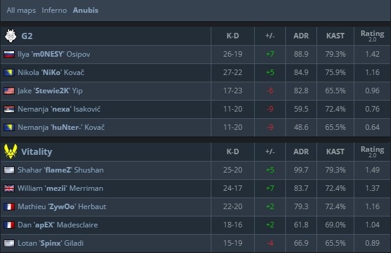Click the ADR column header for G2

(301, 35)
